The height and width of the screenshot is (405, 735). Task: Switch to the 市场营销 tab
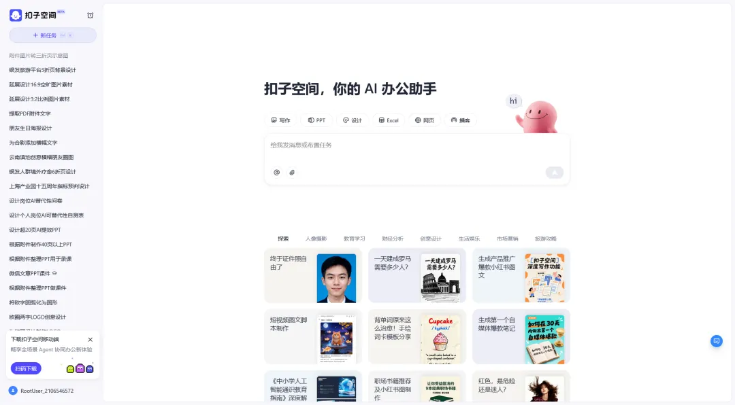tap(508, 239)
